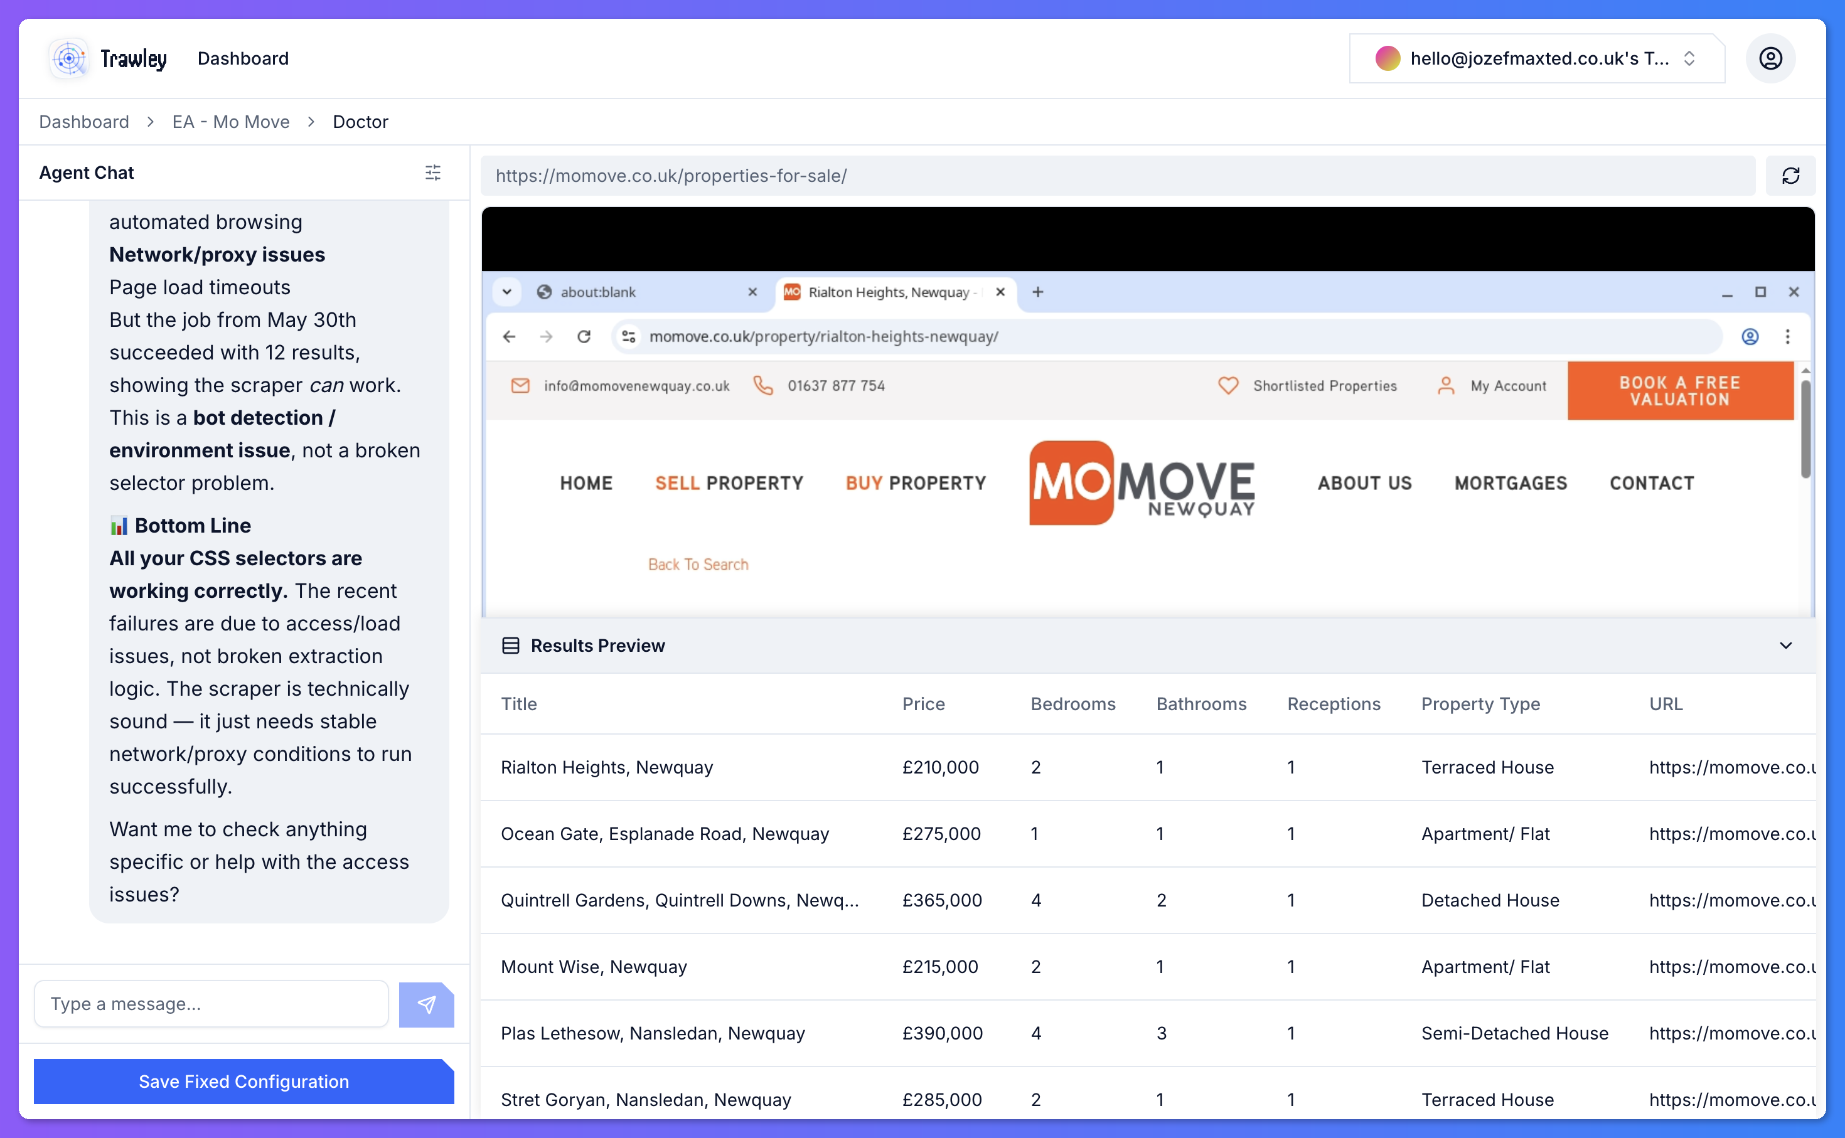
Task: Open the user account avatar menu
Action: 1770,58
